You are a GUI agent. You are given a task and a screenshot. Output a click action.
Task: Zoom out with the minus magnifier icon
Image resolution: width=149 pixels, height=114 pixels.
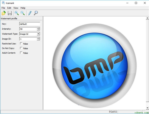coord(23,13)
